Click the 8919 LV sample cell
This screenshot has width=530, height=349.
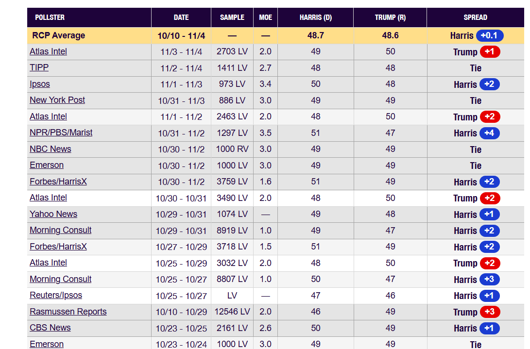click(232, 231)
